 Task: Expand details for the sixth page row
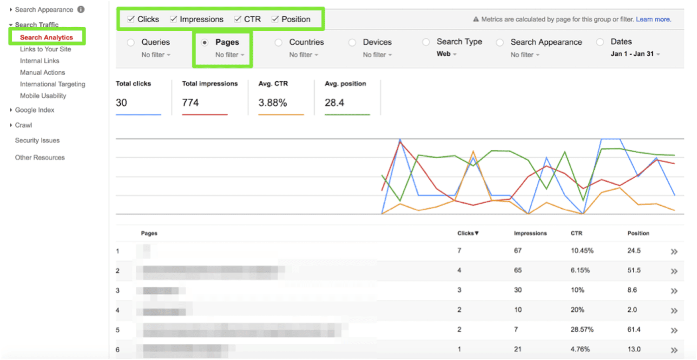pos(674,349)
